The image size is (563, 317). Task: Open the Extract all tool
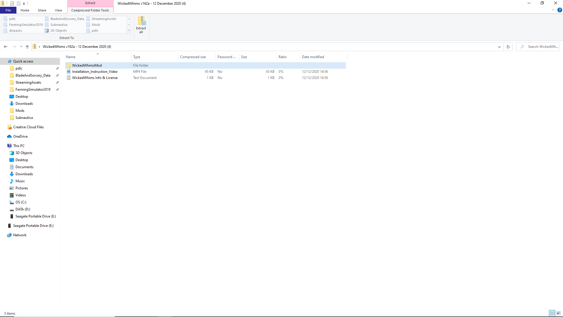pyautogui.click(x=141, y=25)
